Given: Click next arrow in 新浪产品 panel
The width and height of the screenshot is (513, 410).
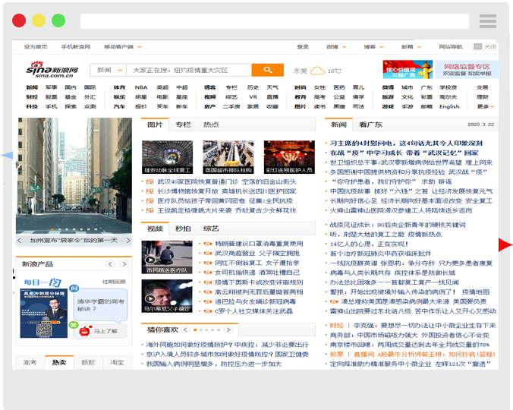Looking at the screenshot, I should (x=123, y=264).
